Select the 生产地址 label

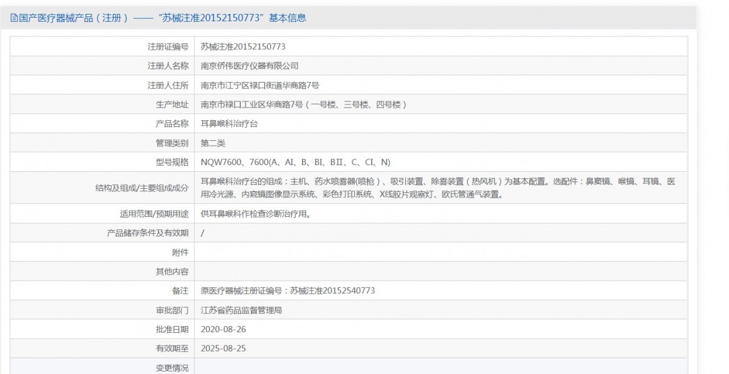[x=173, y=104]
